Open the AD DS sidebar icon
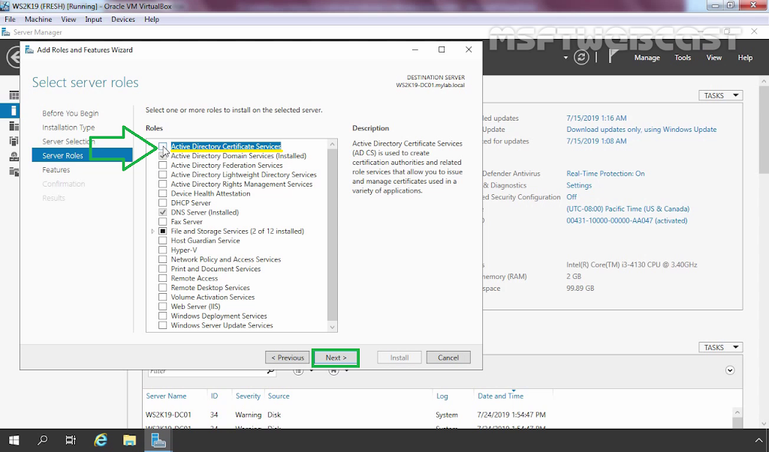The height and width of the screenshot is (452, 769). coord(14,142)
